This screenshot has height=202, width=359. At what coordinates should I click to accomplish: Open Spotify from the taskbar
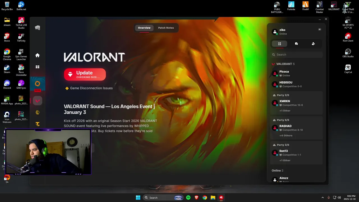[188, 198]
